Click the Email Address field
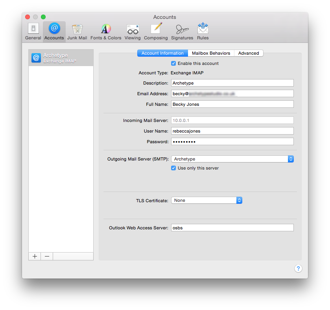Image resolution: width=330 pixels, height=310 pixels. click(232, 94)
